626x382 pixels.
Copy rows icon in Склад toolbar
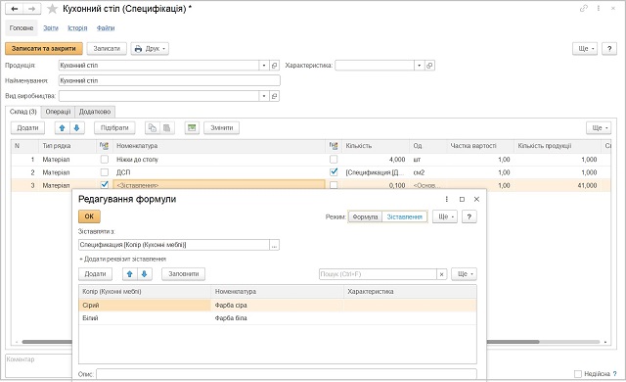coord(153,128)
